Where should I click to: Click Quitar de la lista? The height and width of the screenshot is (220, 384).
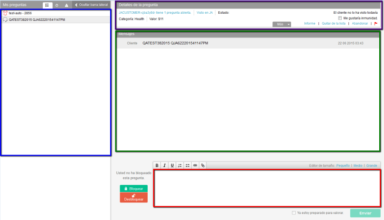(335, 23)
